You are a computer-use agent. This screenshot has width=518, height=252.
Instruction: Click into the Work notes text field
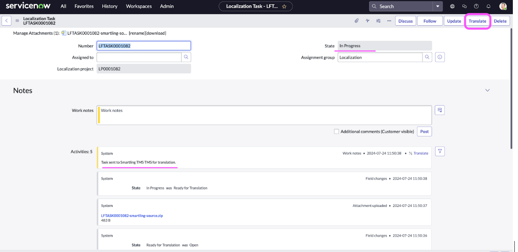264,115
